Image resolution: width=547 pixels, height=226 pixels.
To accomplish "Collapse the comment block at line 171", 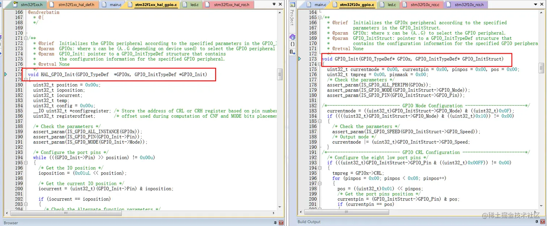I will point(26,38).
